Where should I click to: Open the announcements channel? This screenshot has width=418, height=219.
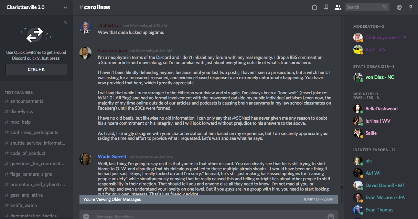tap(27, 101)
